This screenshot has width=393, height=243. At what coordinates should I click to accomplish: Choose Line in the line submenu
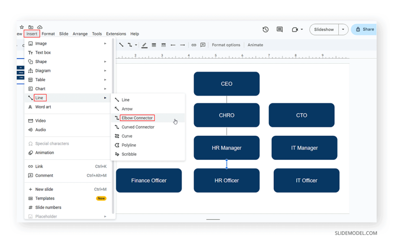tap(148, 100)
